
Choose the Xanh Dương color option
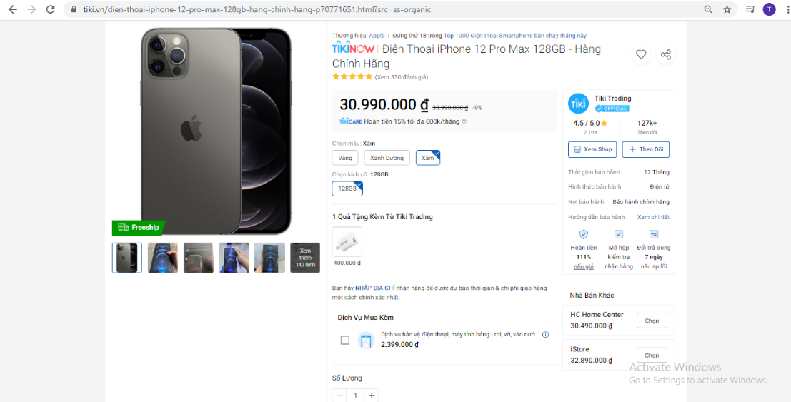[x=387, y=158]
